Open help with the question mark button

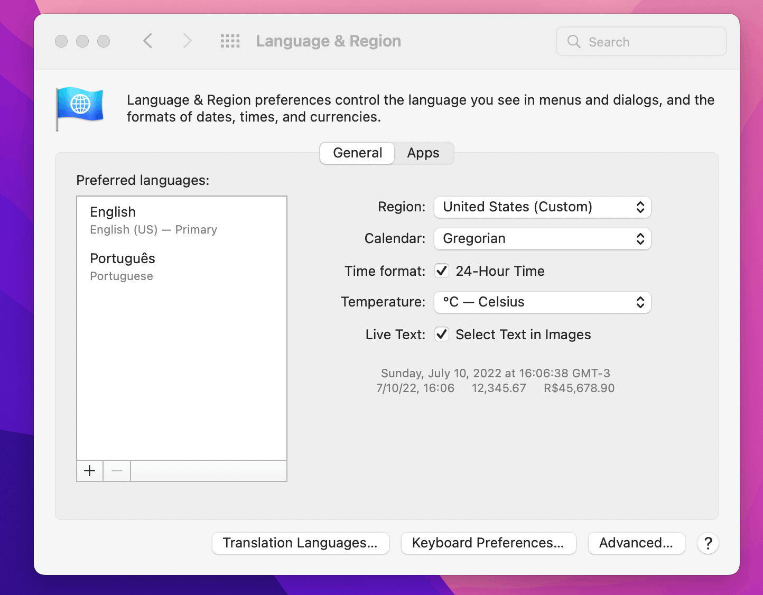[x=708, y=543]
